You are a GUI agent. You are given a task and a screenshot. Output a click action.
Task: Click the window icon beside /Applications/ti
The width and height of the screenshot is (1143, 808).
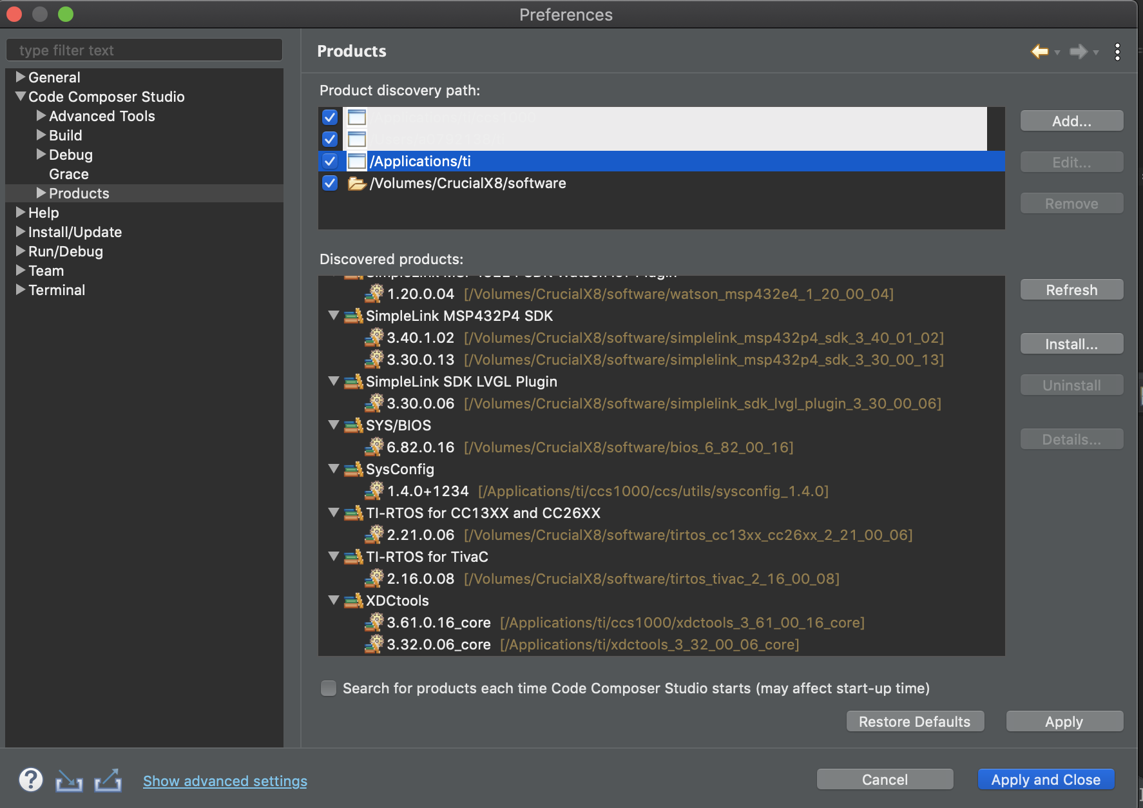(357, 161)
